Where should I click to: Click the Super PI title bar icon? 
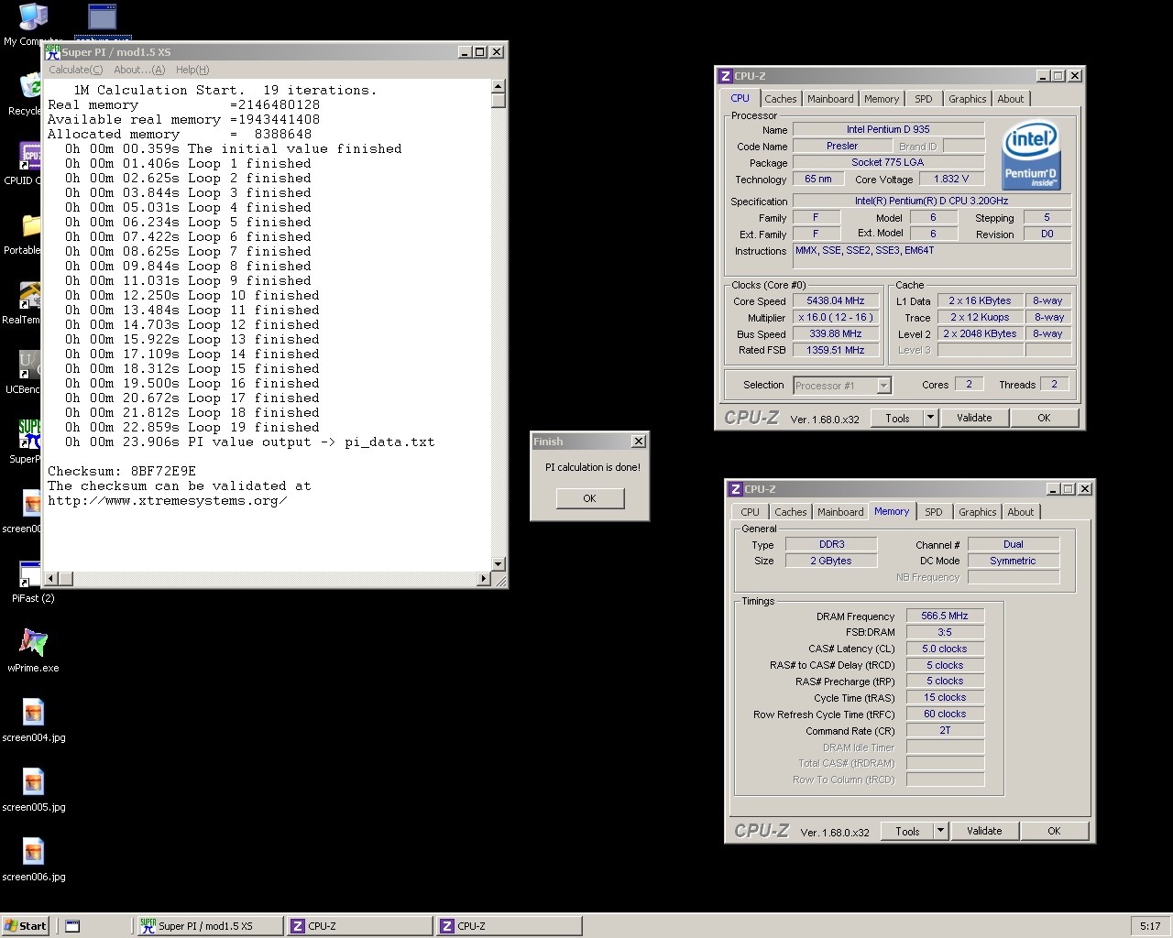click(54, 52)
